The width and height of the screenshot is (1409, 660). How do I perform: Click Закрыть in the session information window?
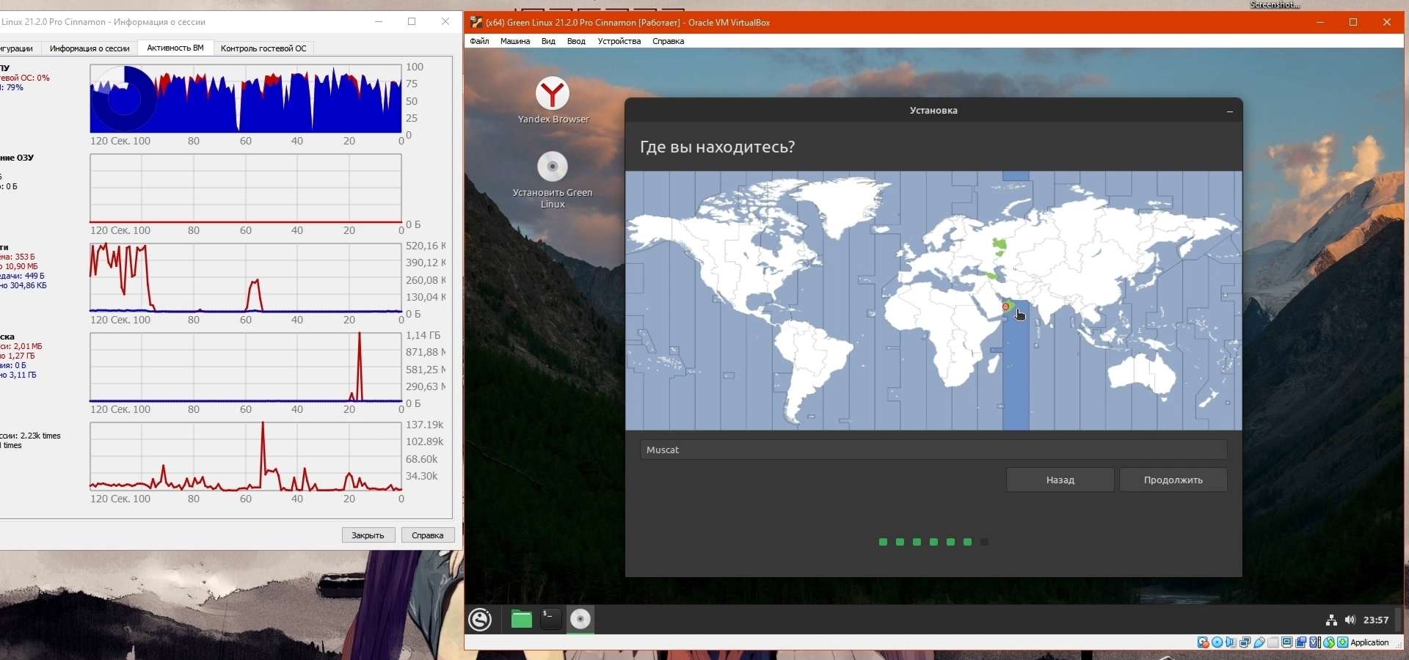tap(368, 535)
